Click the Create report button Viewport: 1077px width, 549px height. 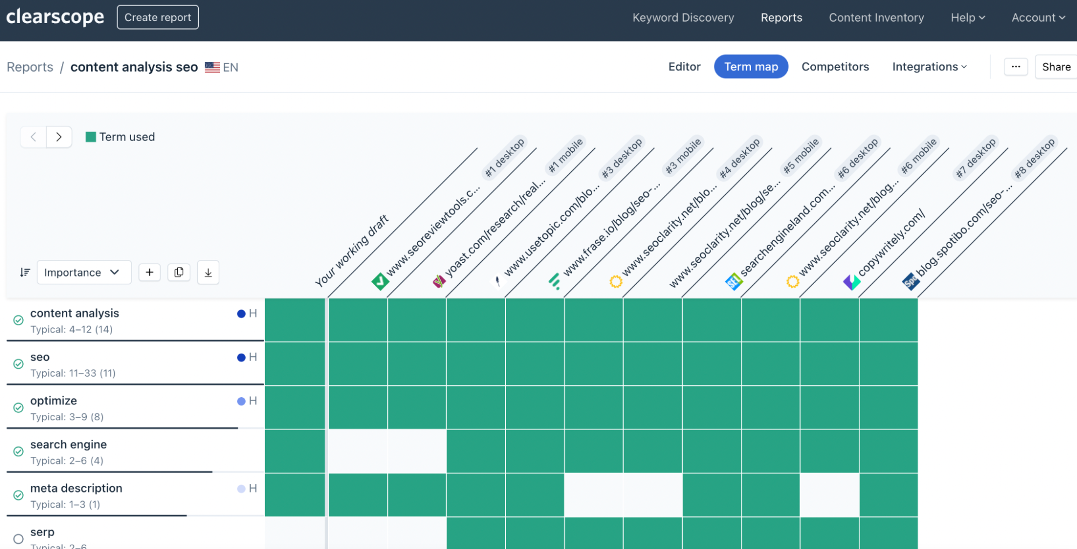[157, 17]
